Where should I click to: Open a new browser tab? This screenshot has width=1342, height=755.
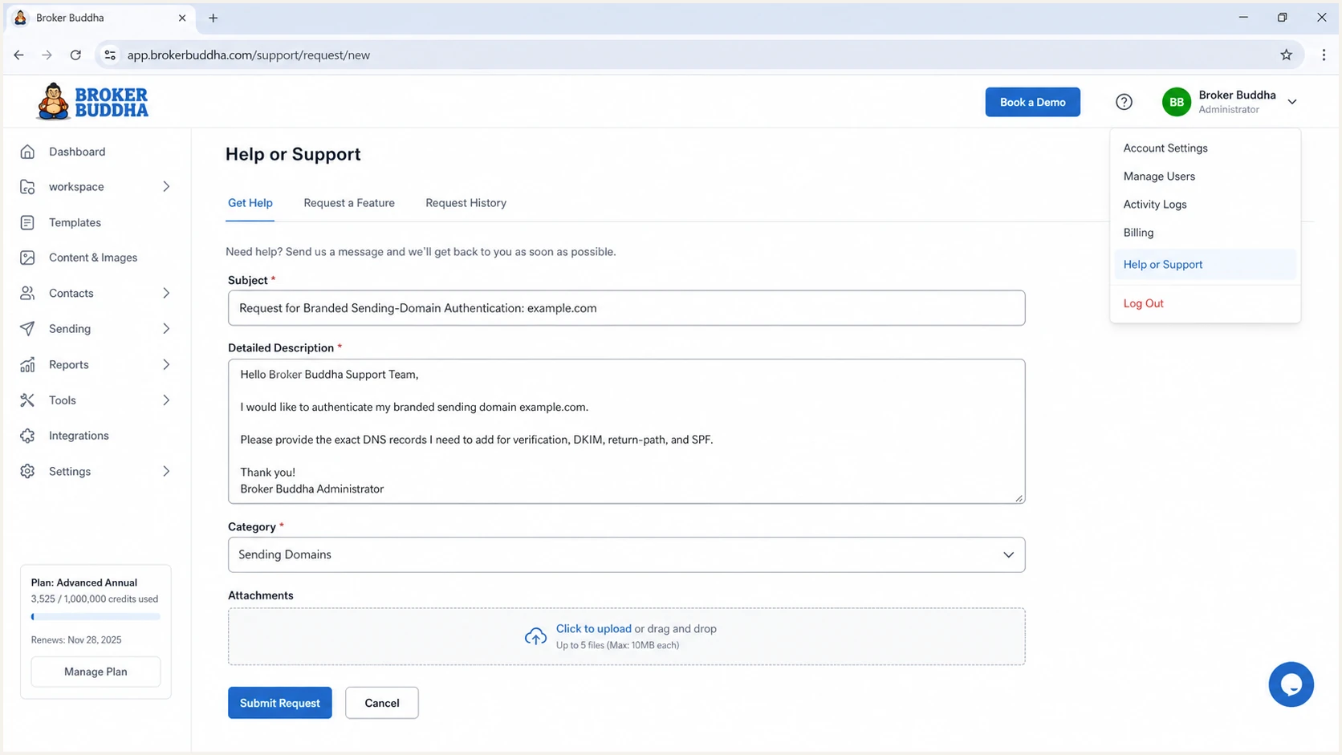coord(213,18)
